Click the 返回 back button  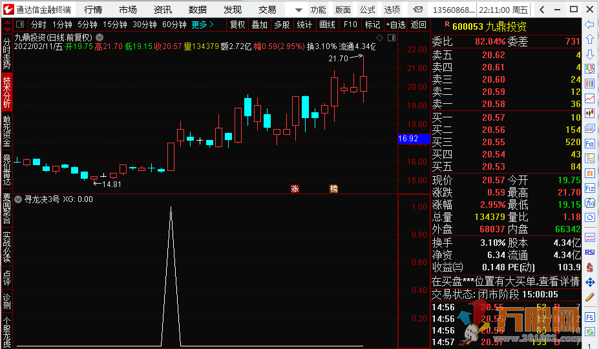tap(418, 25)
